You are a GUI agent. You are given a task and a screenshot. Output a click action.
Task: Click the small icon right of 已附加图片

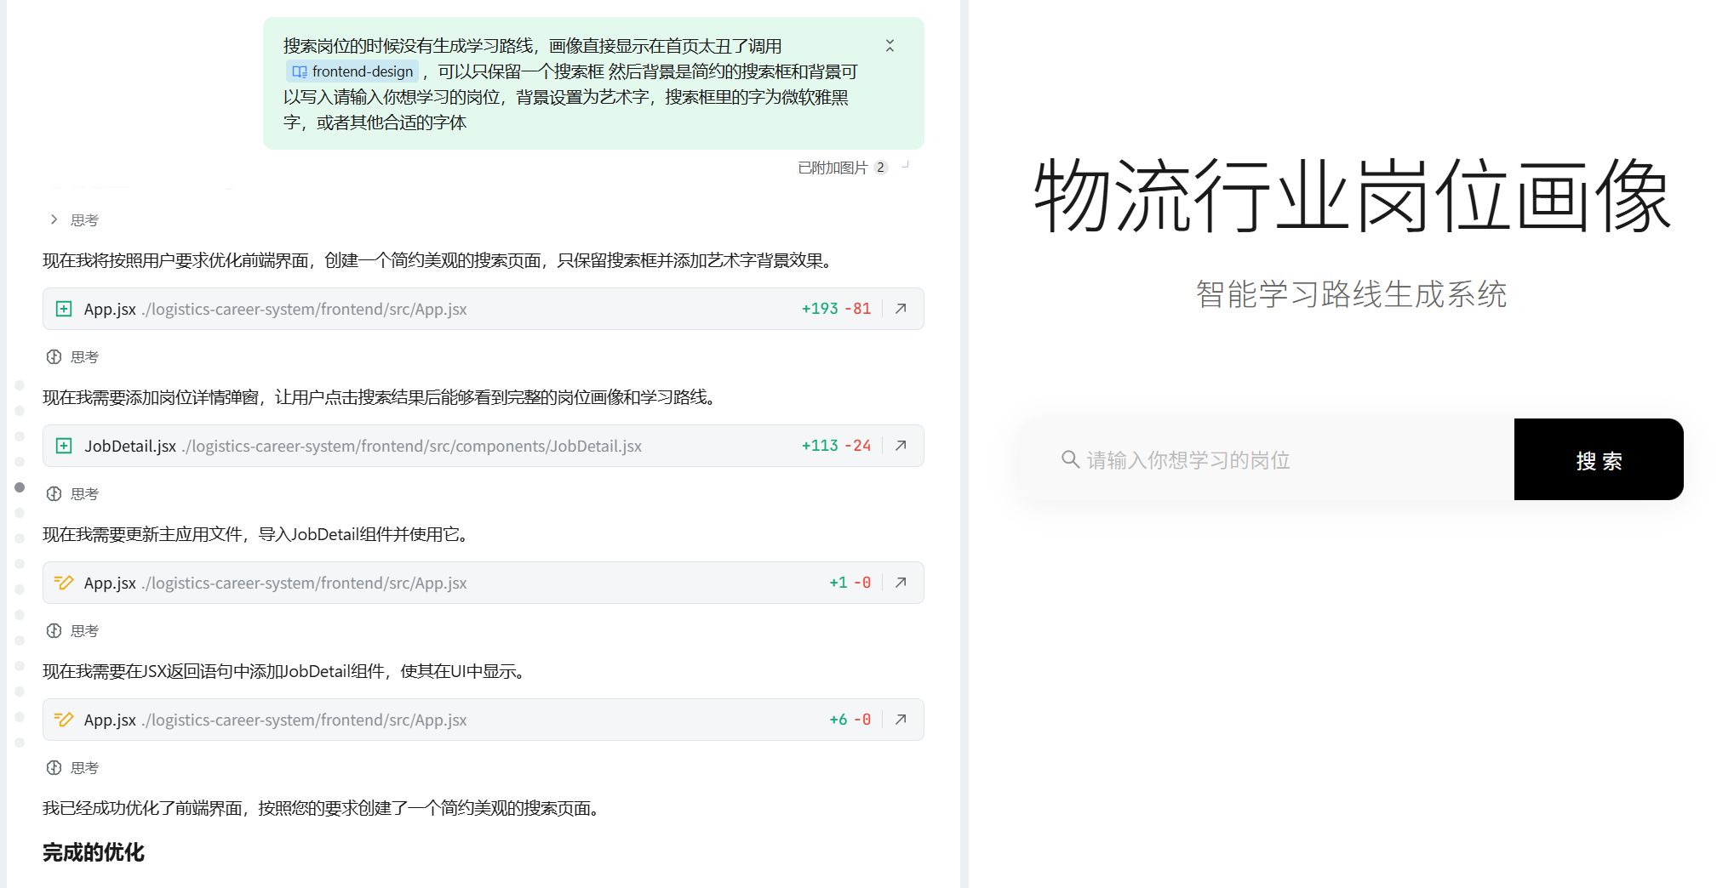click(x=906, y=166)
